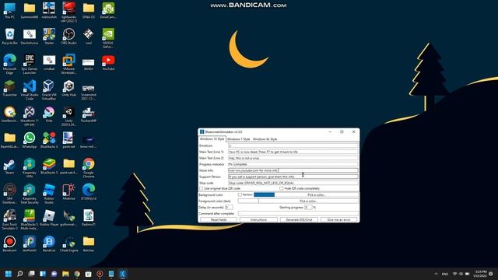Switch to the Windows 7 Style tab
Viewport: 498px width, 280px height.
point(238,139)
